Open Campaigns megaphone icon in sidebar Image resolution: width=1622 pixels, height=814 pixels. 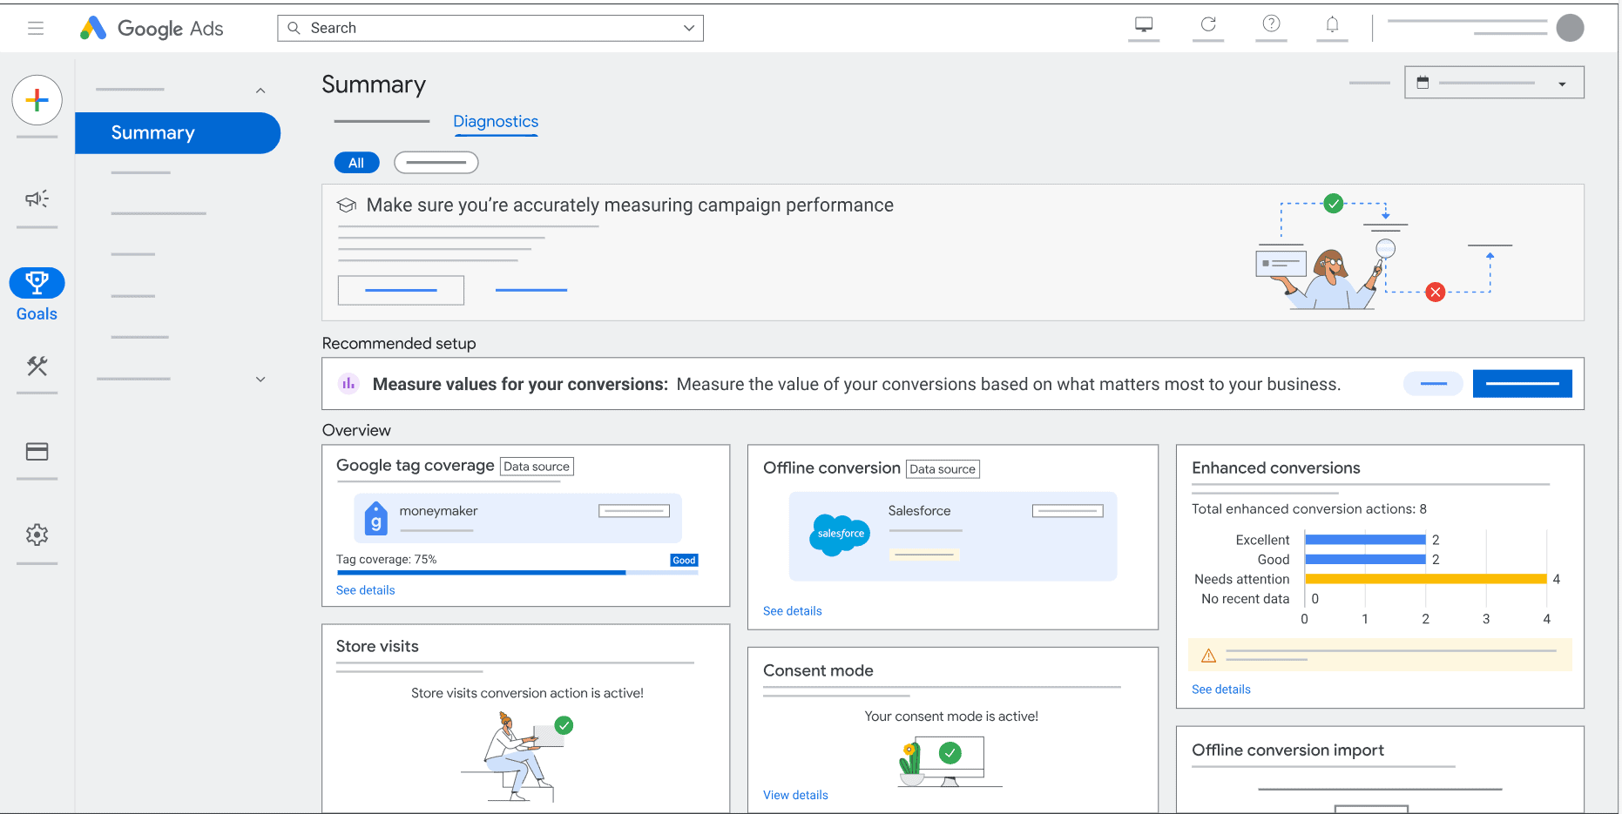click(x=37, y=198)
